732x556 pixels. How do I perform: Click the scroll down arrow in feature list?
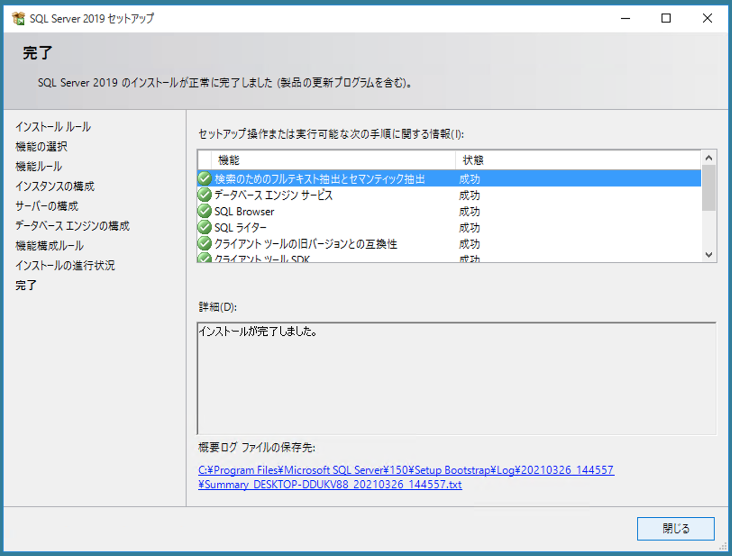click(709, 255)
